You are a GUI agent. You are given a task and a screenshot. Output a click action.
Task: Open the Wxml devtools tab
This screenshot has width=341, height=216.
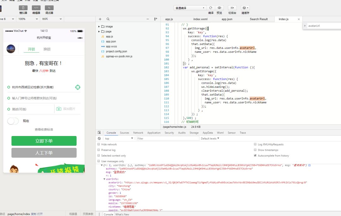(x=220, y=133)
